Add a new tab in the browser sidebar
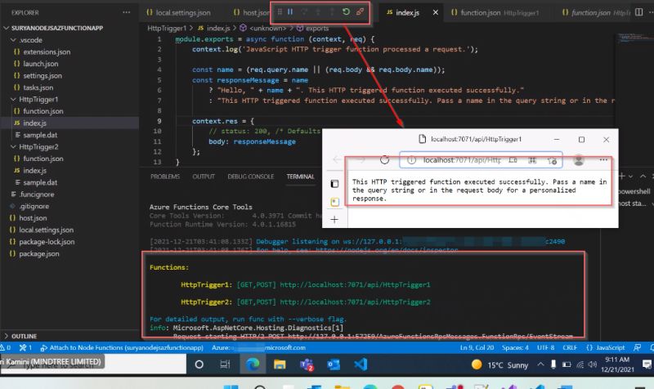654x389 pixels. pos(334,220)
